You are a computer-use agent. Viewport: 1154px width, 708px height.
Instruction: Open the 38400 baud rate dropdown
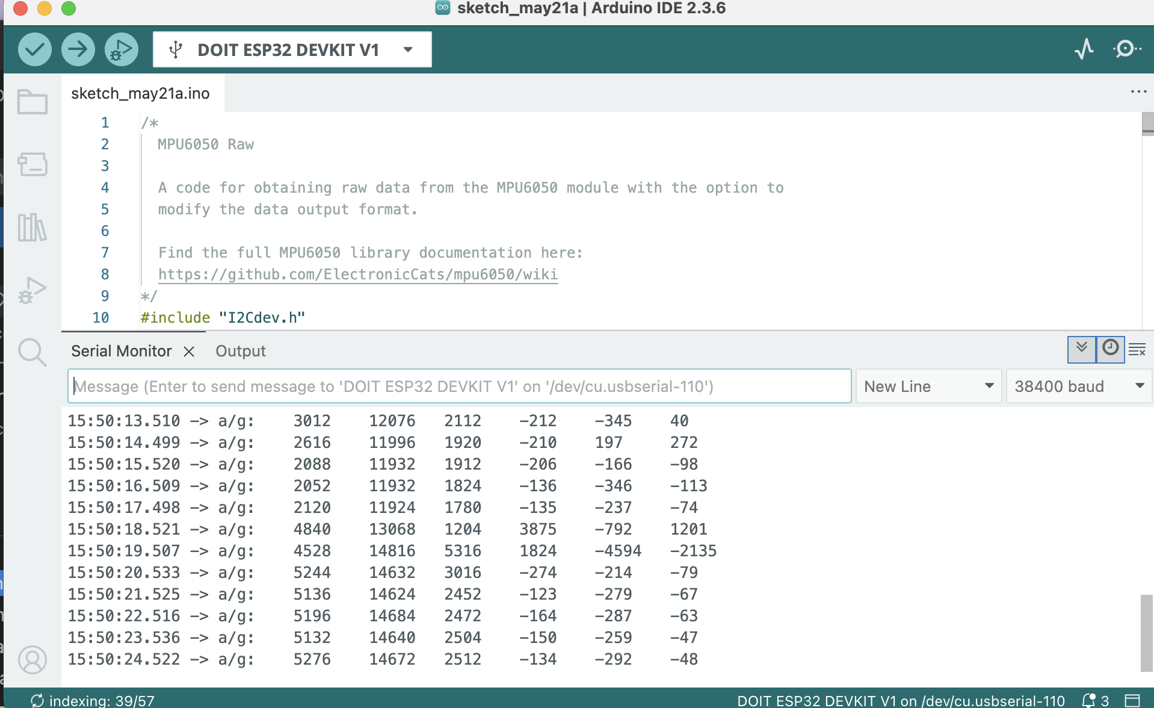click(x=1079, y=387)
